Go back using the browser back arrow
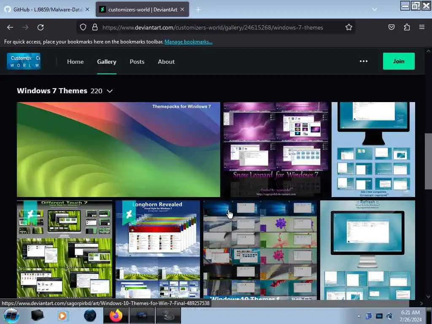Image resolution: width=432 pixels, height=324 pixels. [10, 27]
